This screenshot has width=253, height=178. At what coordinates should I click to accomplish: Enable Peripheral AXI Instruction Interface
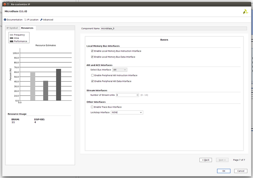tap(92, 75)
